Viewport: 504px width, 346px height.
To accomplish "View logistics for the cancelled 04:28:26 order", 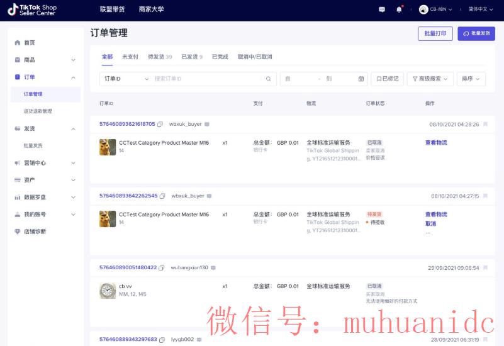I will pyautogui.click(x=436, y=143).
